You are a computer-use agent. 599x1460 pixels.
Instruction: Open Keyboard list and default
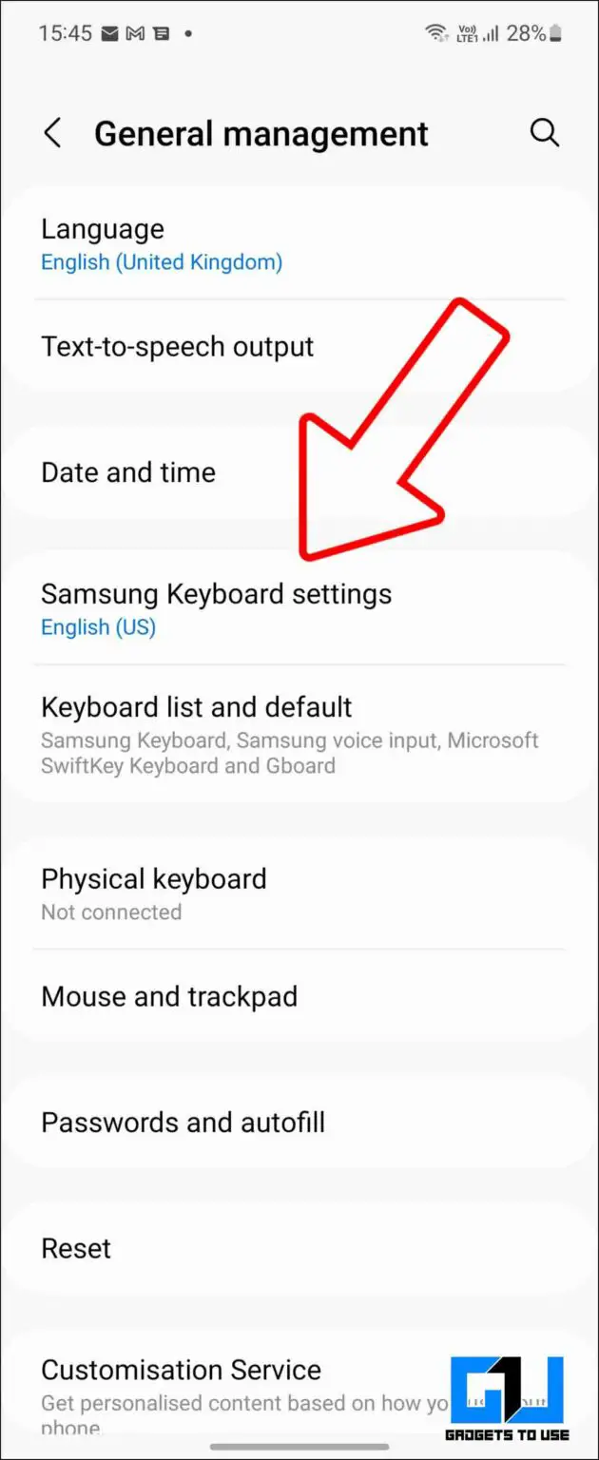[x=196, y=707]
